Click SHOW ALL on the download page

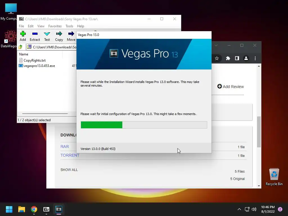click(x=69, y=170)
